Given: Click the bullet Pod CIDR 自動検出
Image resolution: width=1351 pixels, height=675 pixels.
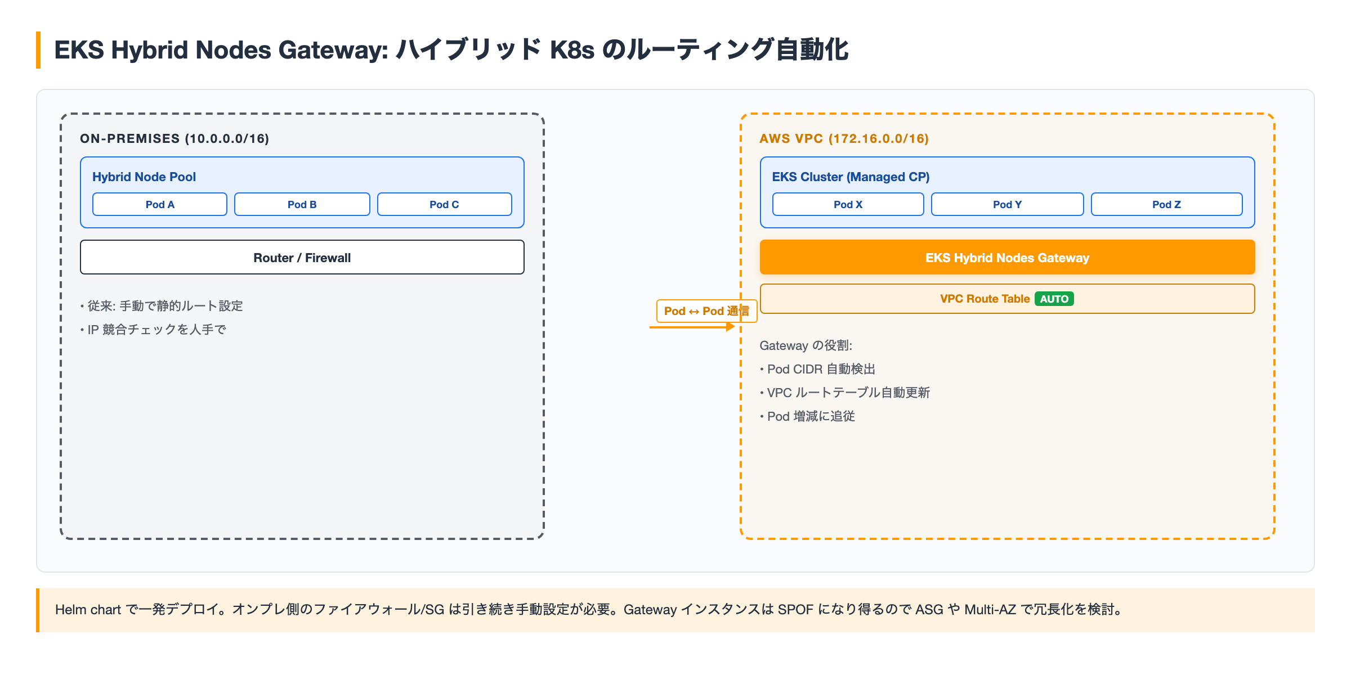Looking at the screenshot, I should 818,369.
